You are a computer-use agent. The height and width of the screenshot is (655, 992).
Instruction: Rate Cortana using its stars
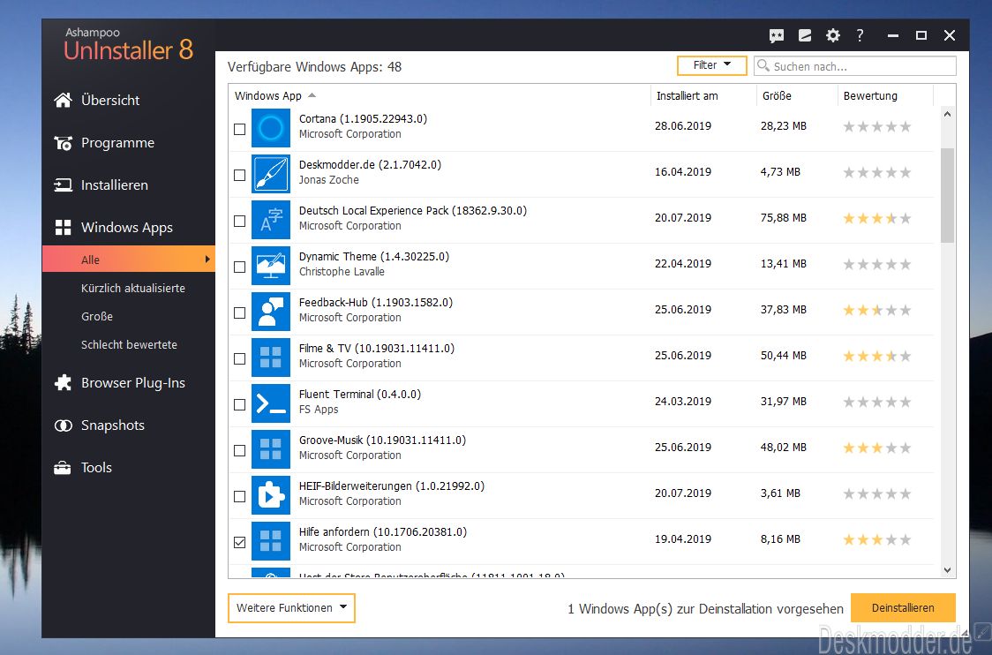[877, 126]
